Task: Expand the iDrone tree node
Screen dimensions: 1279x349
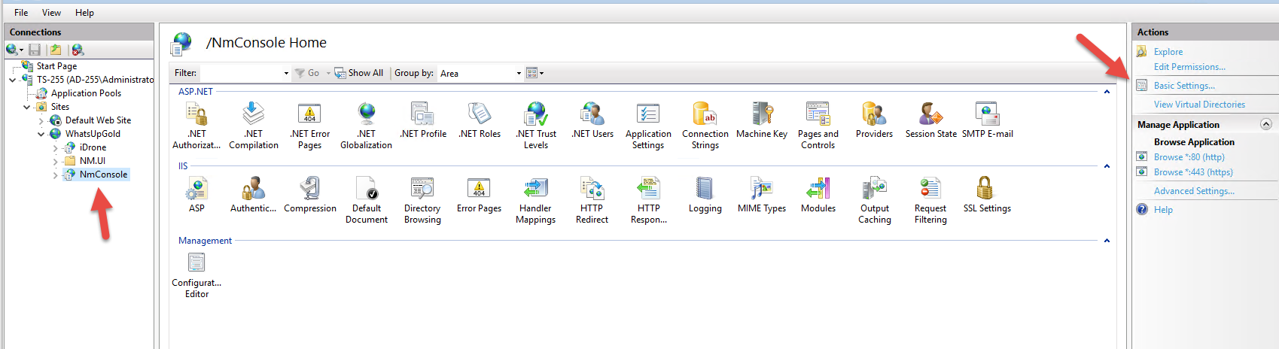Action: pos(55,147)
